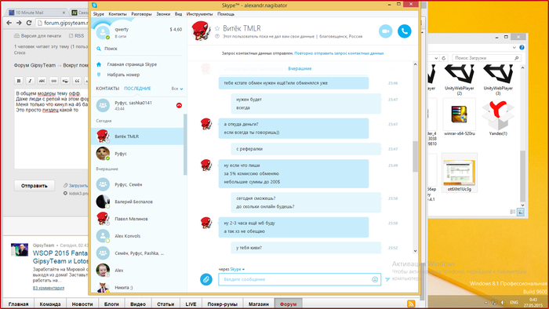549x309 pixels.
Task: Select Руфус contact in recent list
Action: pos(137,154)
